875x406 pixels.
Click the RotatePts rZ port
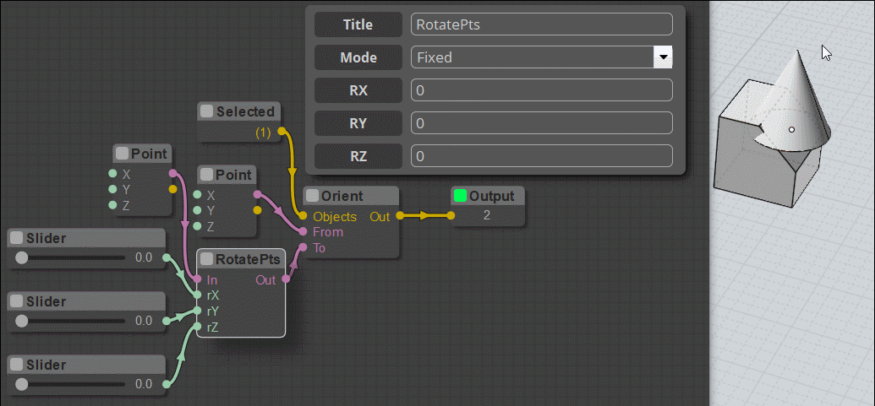pos(197,327)
